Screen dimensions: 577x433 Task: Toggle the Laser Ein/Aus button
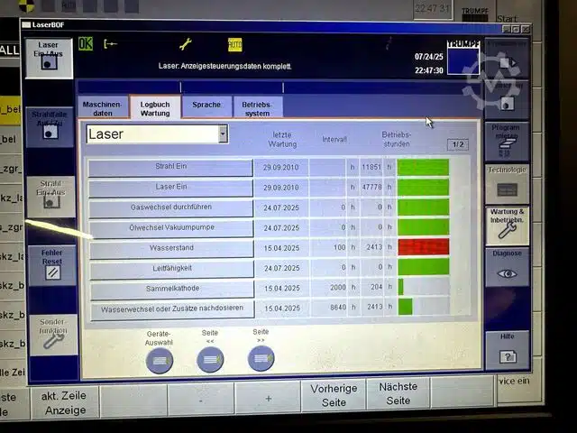49,58
